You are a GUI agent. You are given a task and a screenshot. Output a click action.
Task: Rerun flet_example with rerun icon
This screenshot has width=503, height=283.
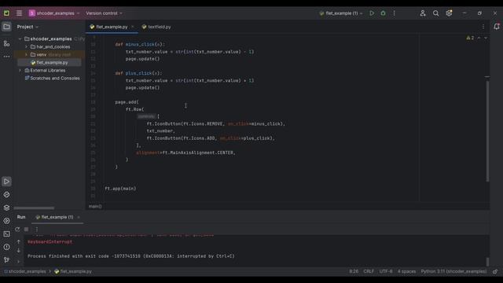17,229
